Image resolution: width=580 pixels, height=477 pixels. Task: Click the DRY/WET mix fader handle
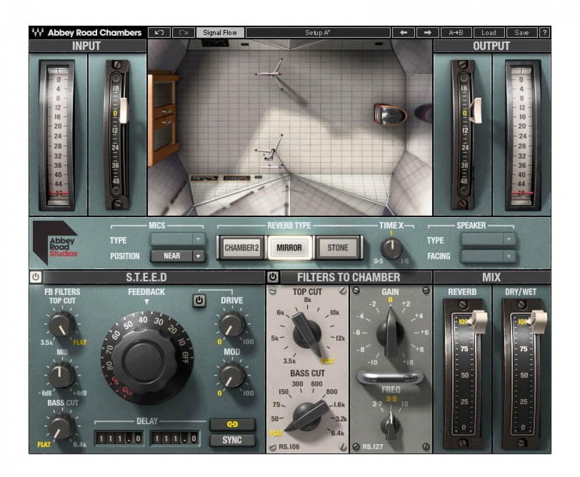pos(538,322)
